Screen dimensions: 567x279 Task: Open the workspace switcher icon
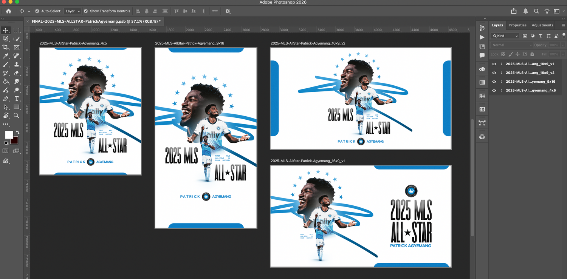coord(556,11)
